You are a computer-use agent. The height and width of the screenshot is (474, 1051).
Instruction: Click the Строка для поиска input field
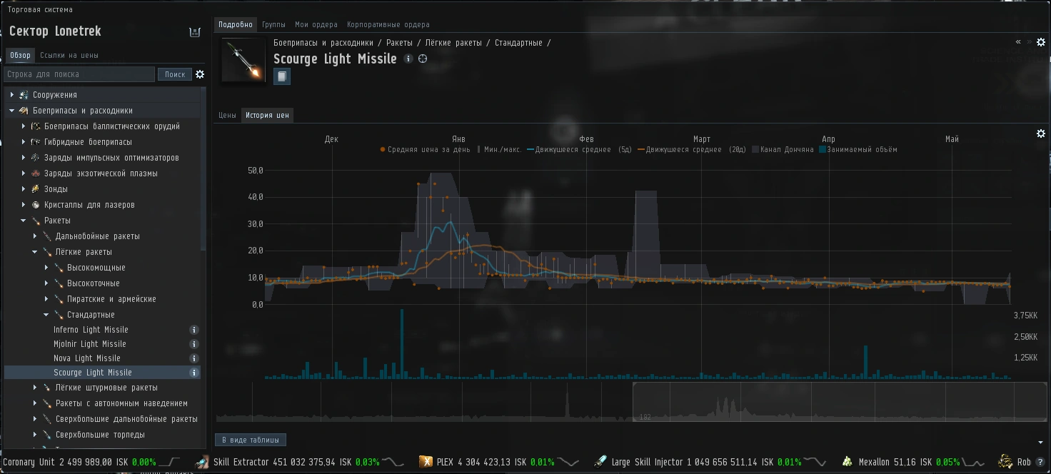pyautogui.click(x=79, y=74)
